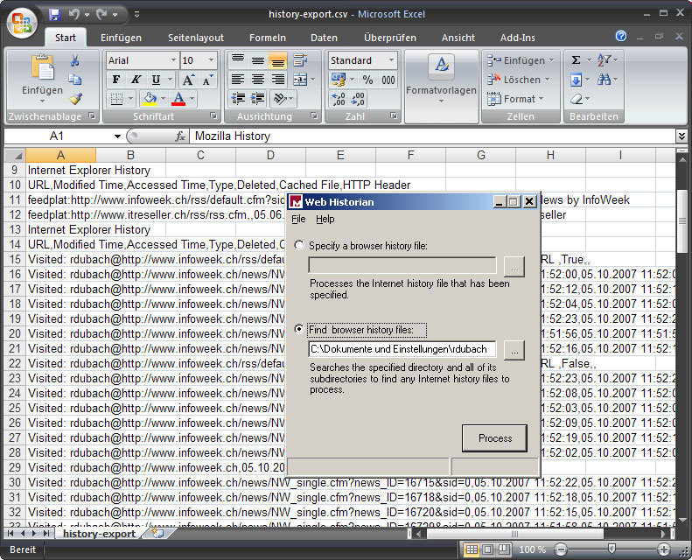692x560 pixels.
Task: Decrease indent icon
Action: (x=238, y=98)
